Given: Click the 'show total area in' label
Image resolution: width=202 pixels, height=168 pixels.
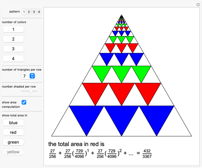Looking at the screenshot, I should coord(15,115).
